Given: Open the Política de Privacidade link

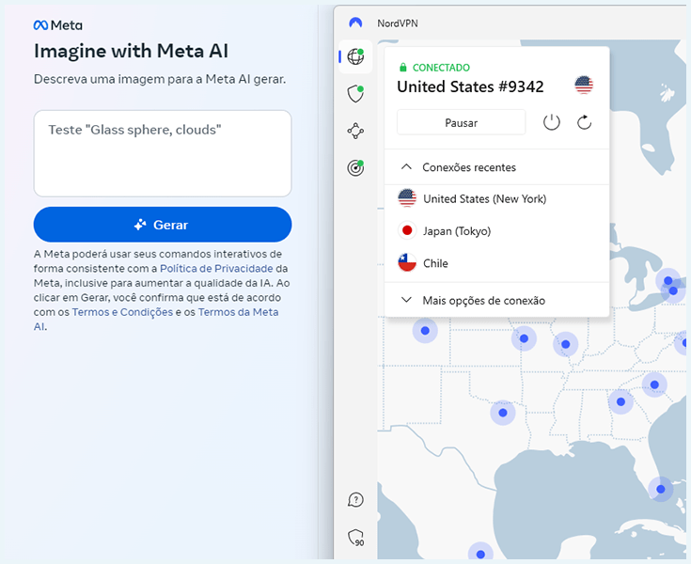Looking at the screenshot, I should [216, 268].
